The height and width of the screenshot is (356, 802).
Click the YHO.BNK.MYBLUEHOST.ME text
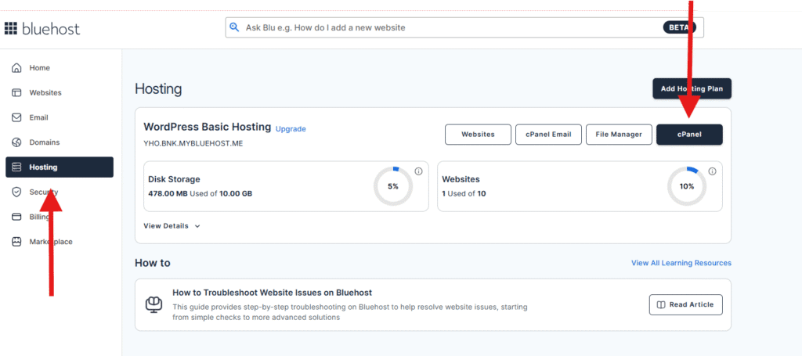193,143
